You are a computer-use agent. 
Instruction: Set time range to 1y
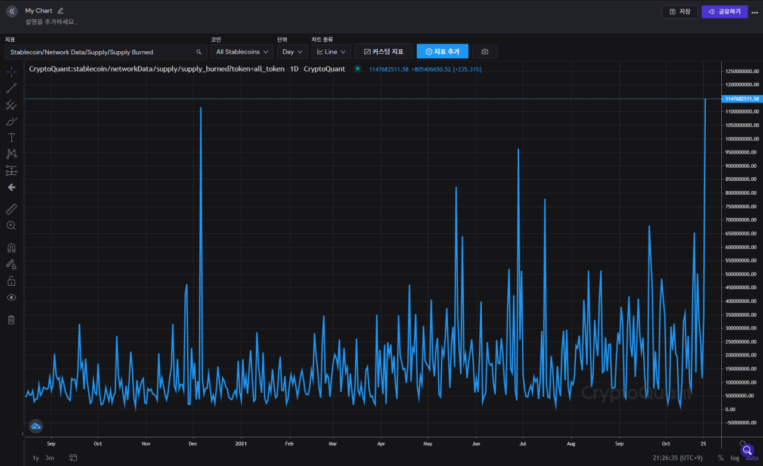(36, 458)
